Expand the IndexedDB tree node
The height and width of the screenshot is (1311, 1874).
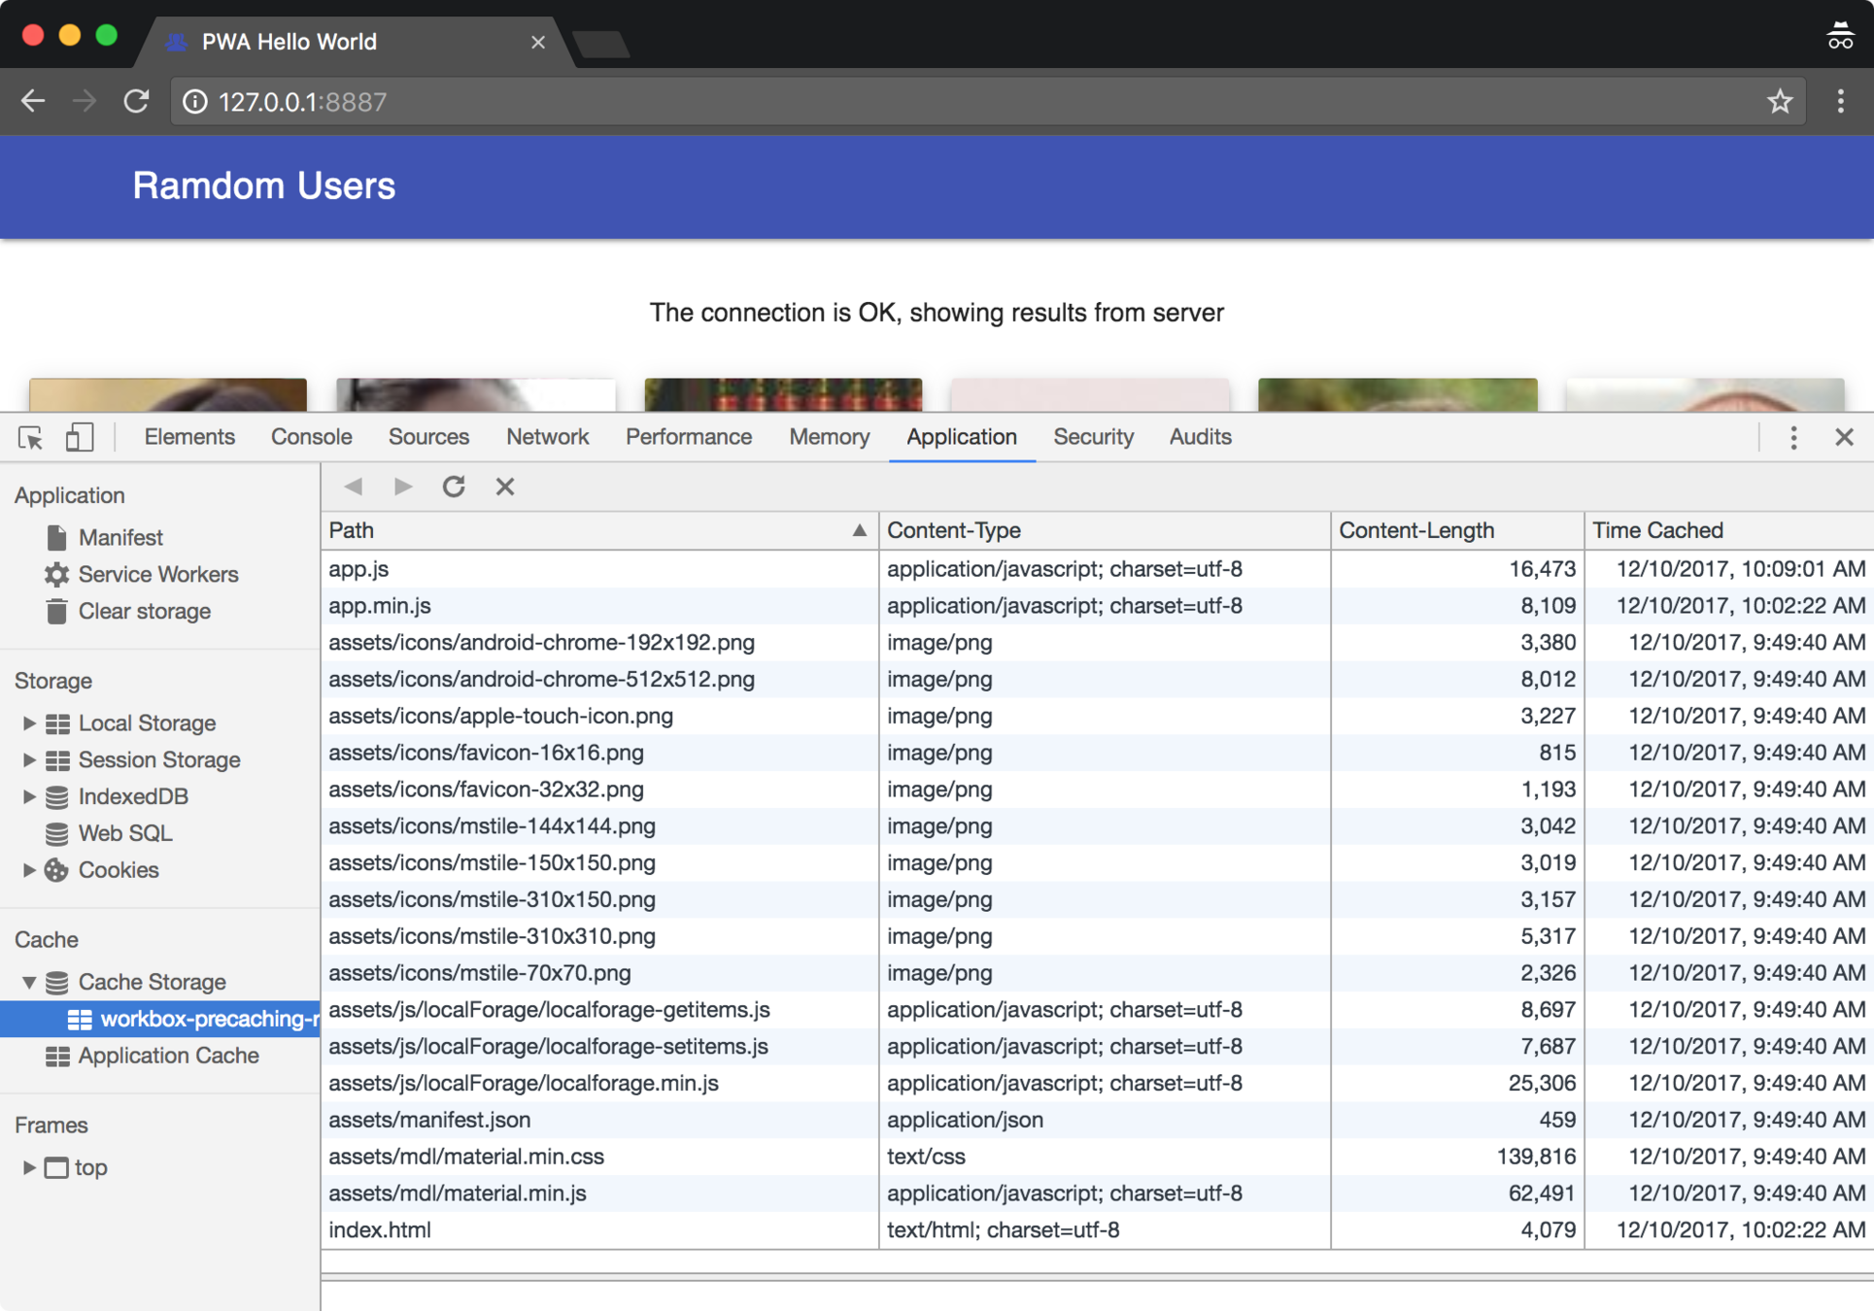(x=28, y=796)
